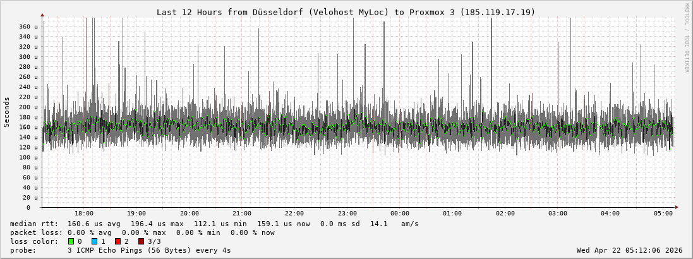This screenshot has width=693, height=259.
Task: Click the red arrow ending the X axis
Action: point(676,207)
